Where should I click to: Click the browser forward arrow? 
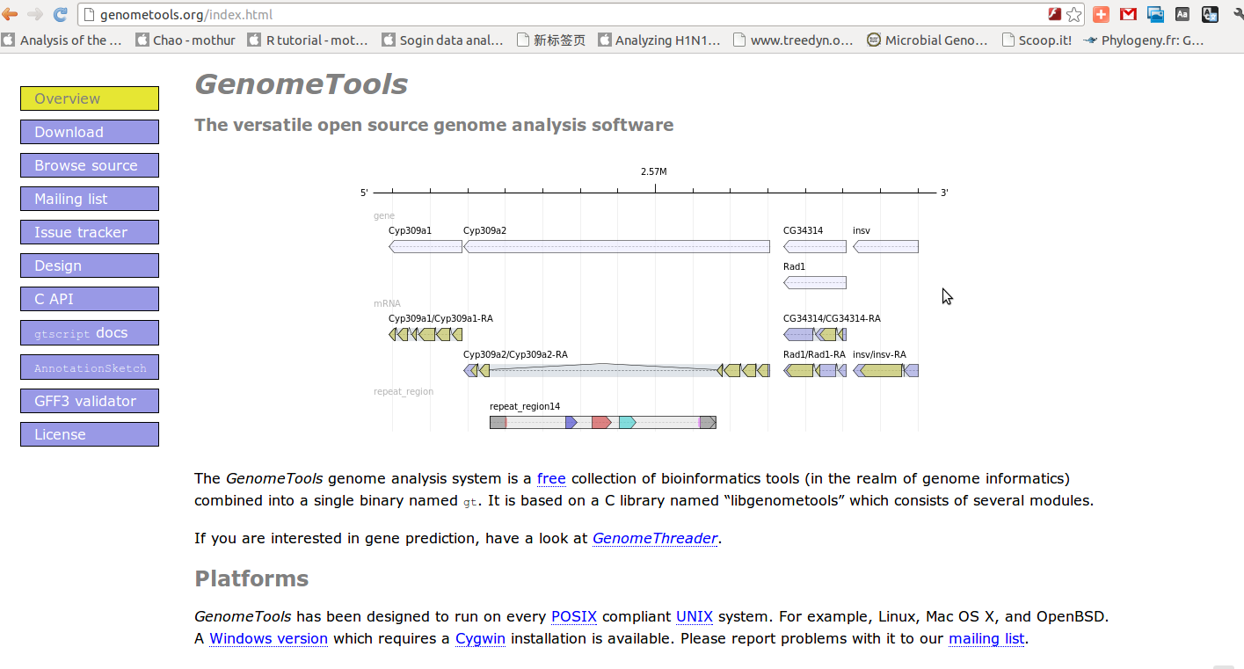click(x=35, y=14)
